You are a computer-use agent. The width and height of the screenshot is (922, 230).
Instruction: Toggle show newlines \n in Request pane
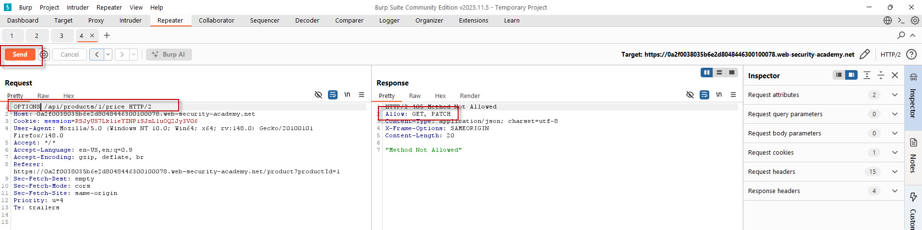point(347,95)
